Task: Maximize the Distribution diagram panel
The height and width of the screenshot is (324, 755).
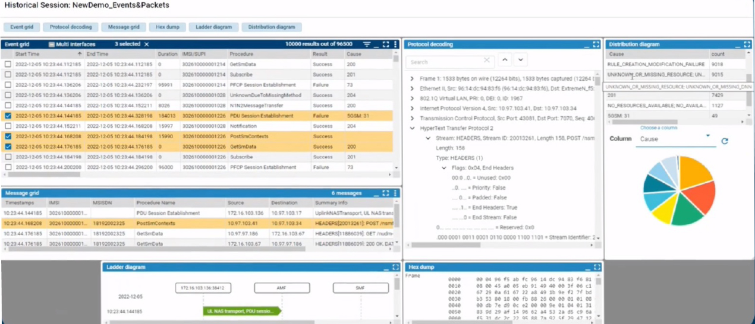Action: (x=747, y=45)
